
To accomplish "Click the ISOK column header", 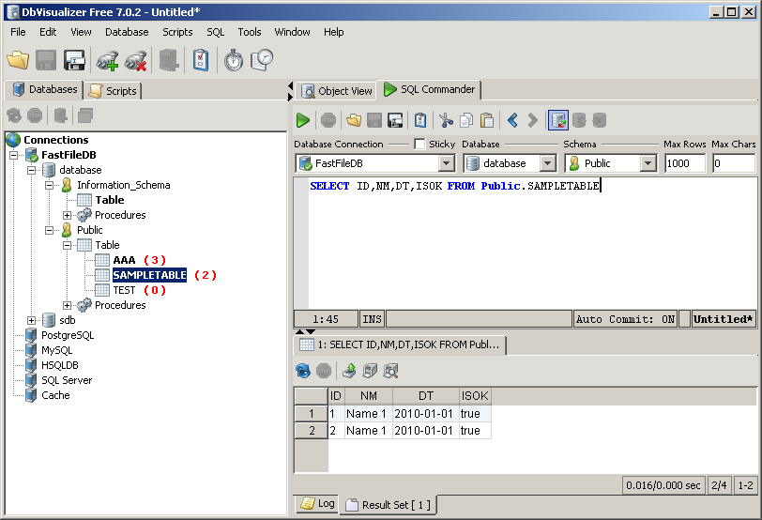I will tap(475, 396).
